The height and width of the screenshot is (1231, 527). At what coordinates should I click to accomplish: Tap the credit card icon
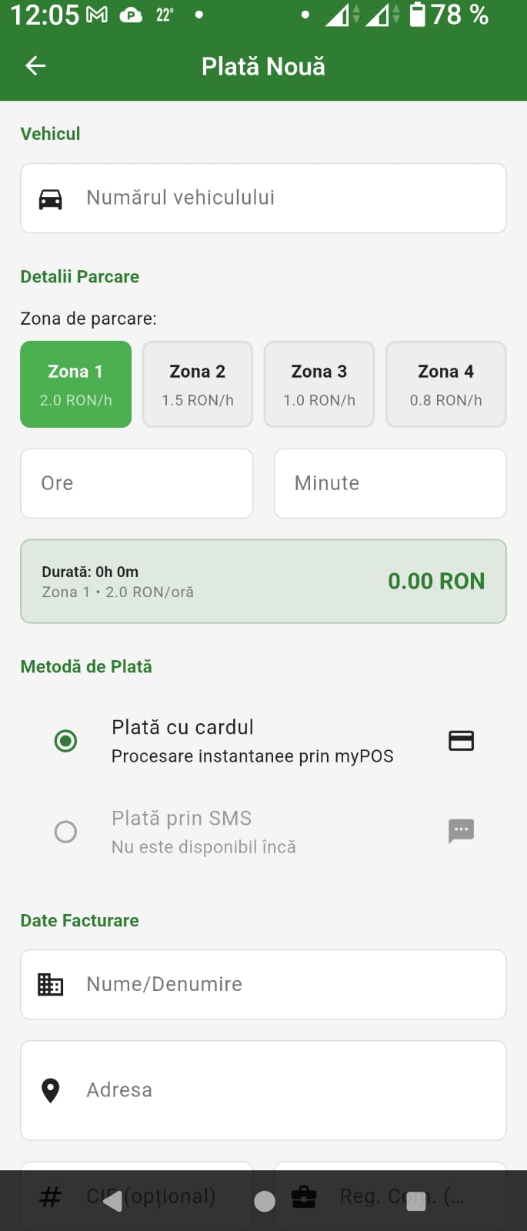click(x=461, y=741)
